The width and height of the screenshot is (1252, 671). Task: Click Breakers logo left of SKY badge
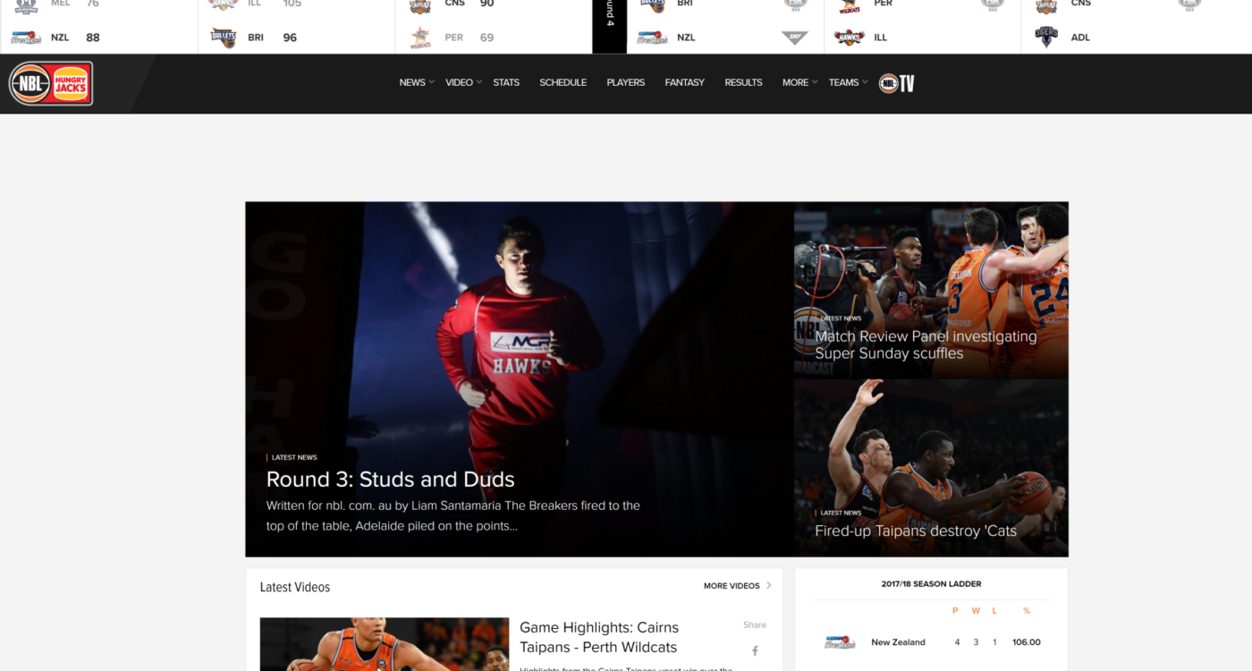(x=652, y=38)
